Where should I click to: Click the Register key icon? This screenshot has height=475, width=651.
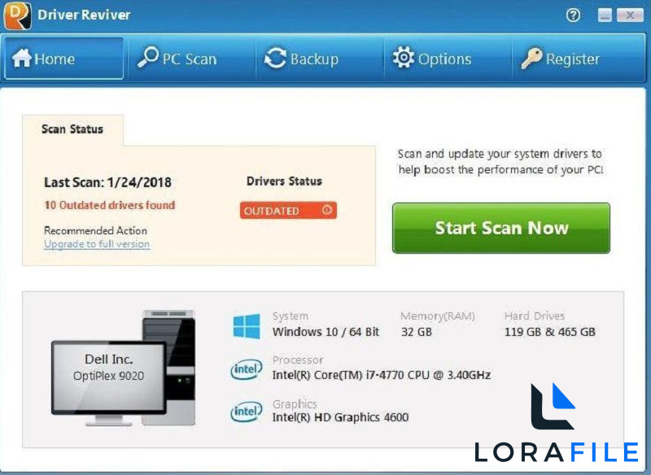pyautogui.click(x=532, y=58)
